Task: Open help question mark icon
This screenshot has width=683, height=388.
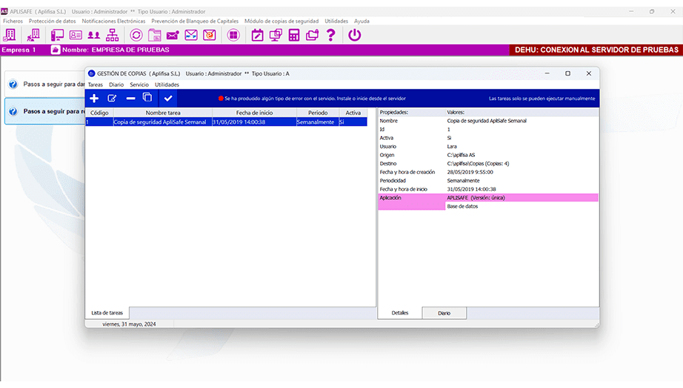Action: [331, 35]
